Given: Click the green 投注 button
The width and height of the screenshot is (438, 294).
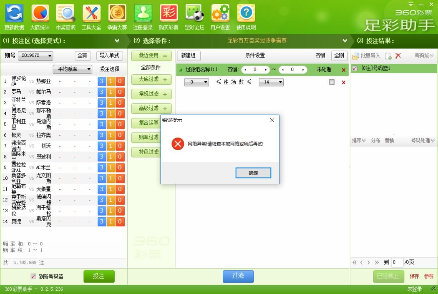Looking at the screenshot, I should coord(99,276).
